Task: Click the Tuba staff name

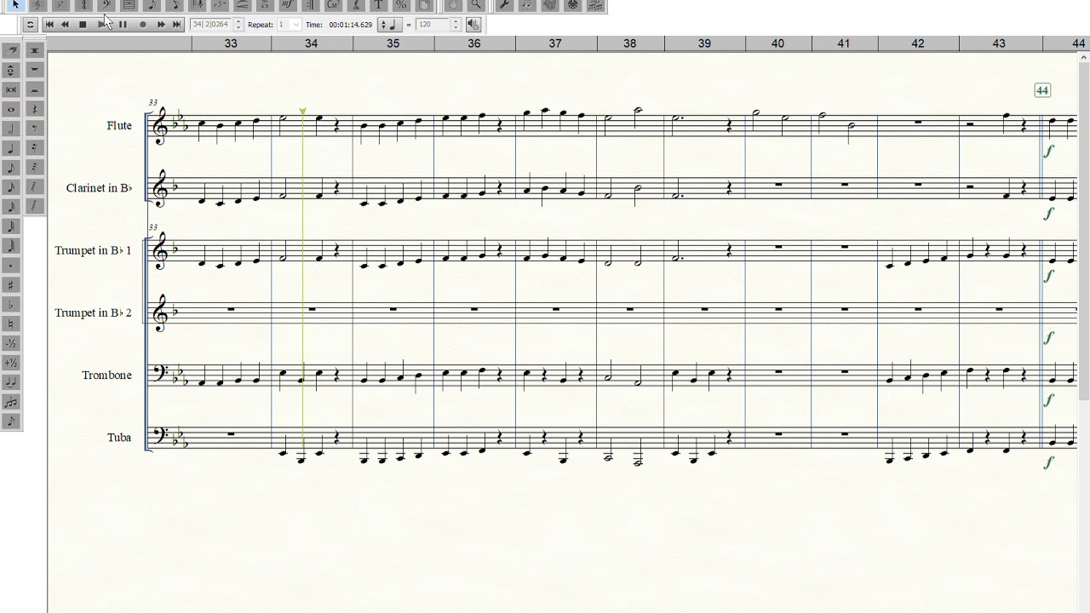Action: coord(119,438)
